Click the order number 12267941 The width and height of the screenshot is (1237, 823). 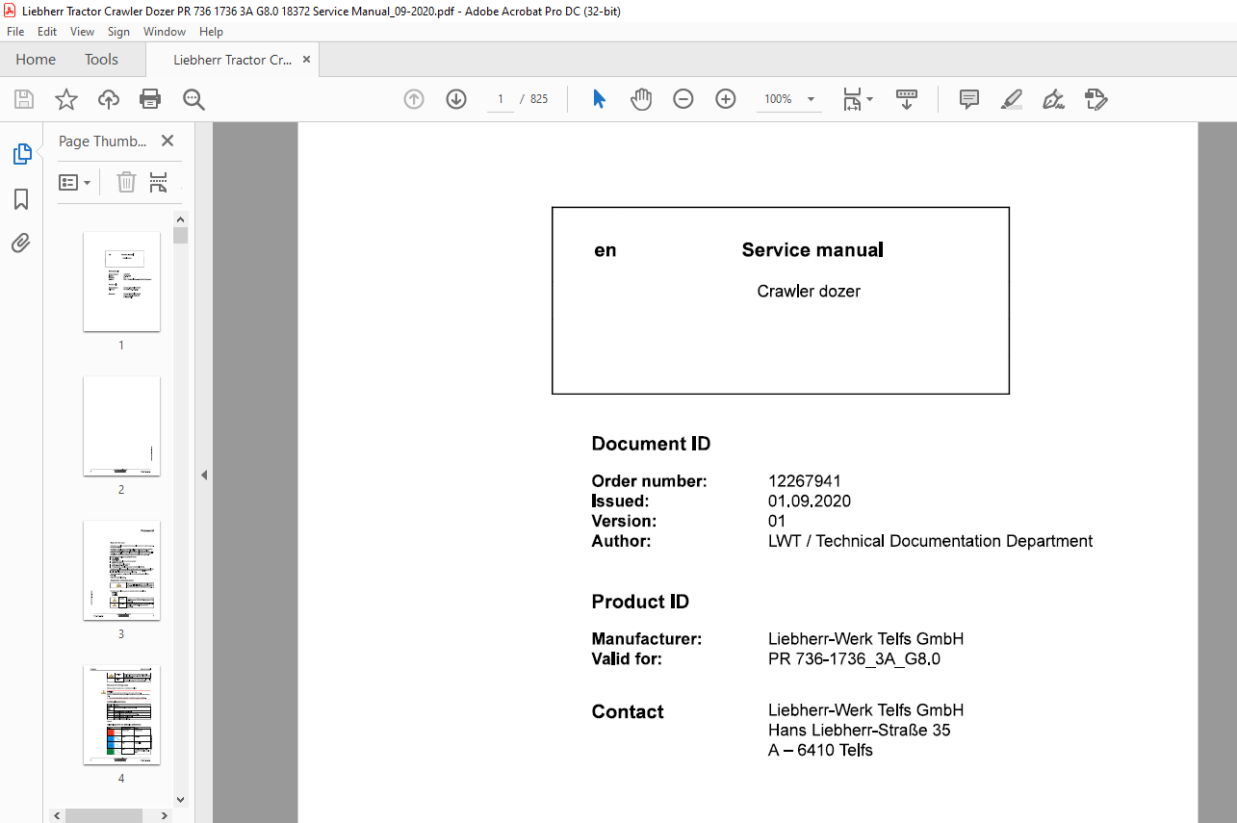(x=805, y=481)
